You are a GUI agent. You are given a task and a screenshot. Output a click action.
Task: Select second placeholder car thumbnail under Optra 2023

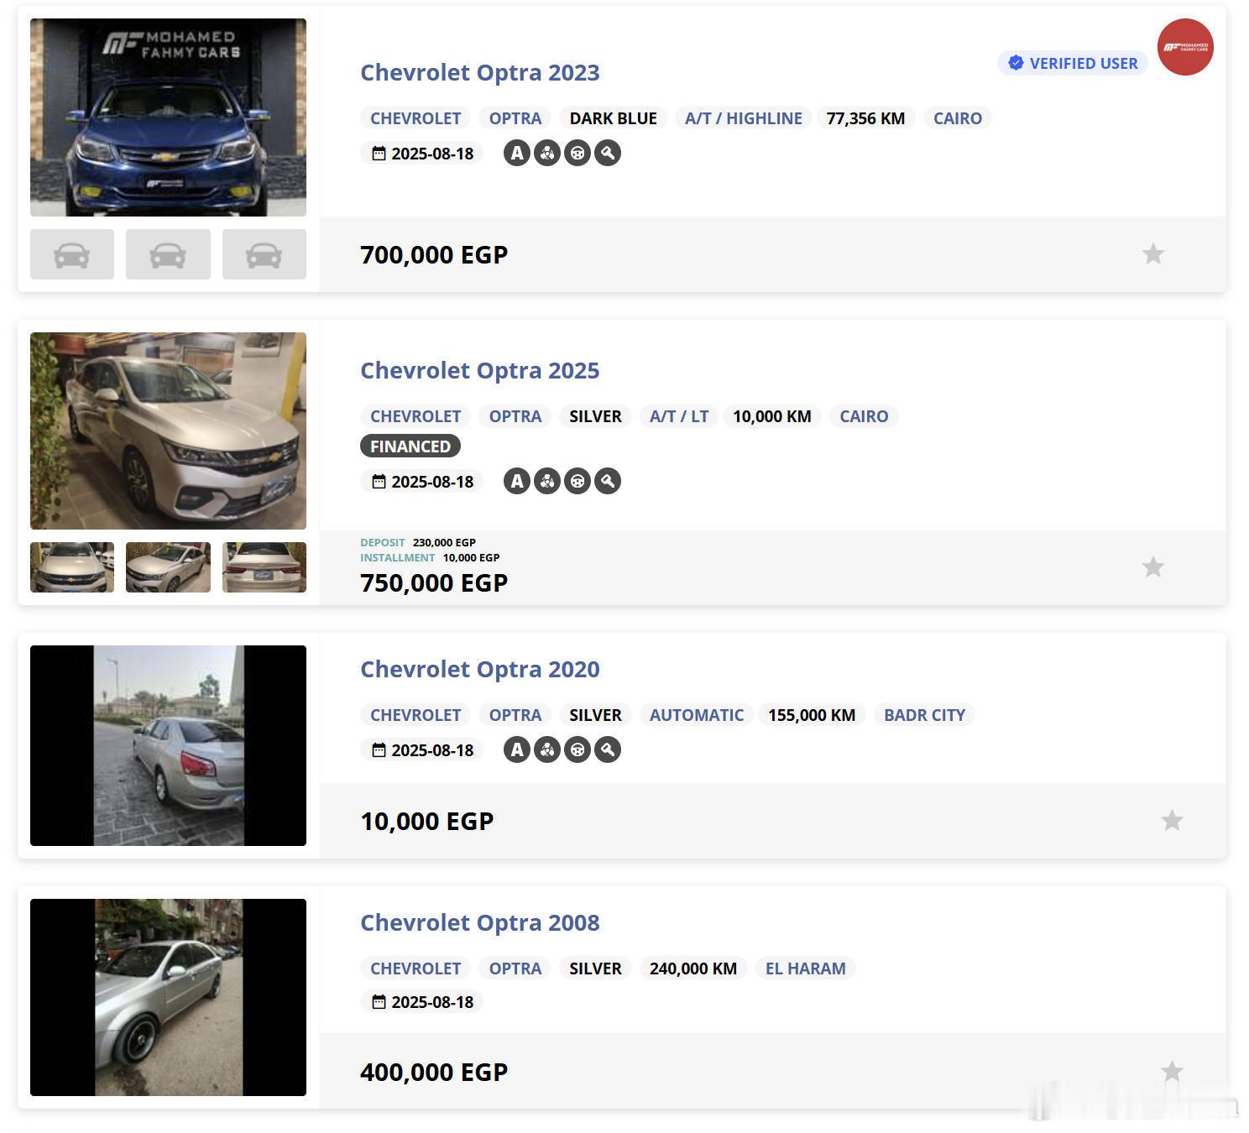click(168, 254)
